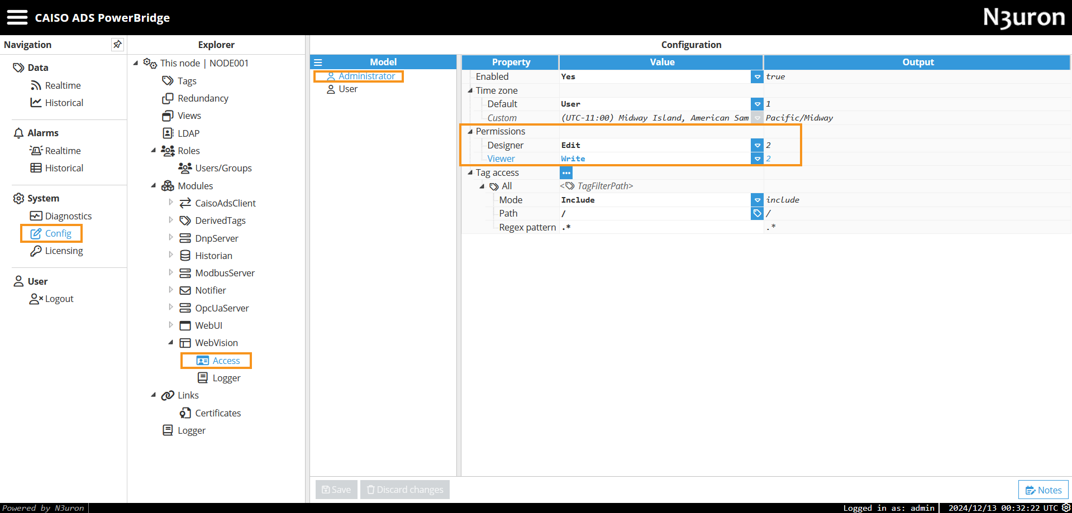Image resolution: width=1072 pixels, height=513 pixels.
Task: Collapse the Permissions property group
Action: [470, 131]
